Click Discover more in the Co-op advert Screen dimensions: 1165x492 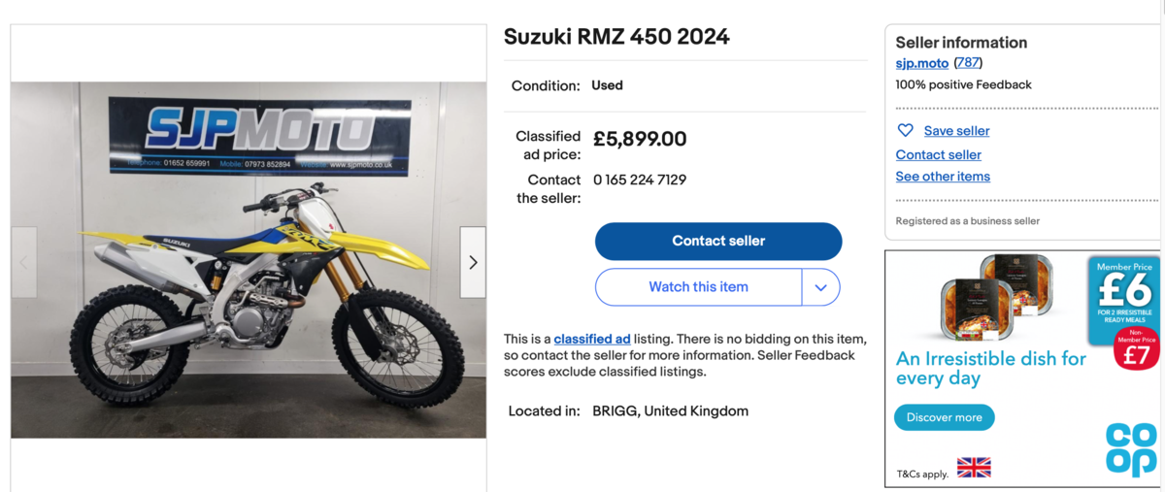[x=944, y=417]
